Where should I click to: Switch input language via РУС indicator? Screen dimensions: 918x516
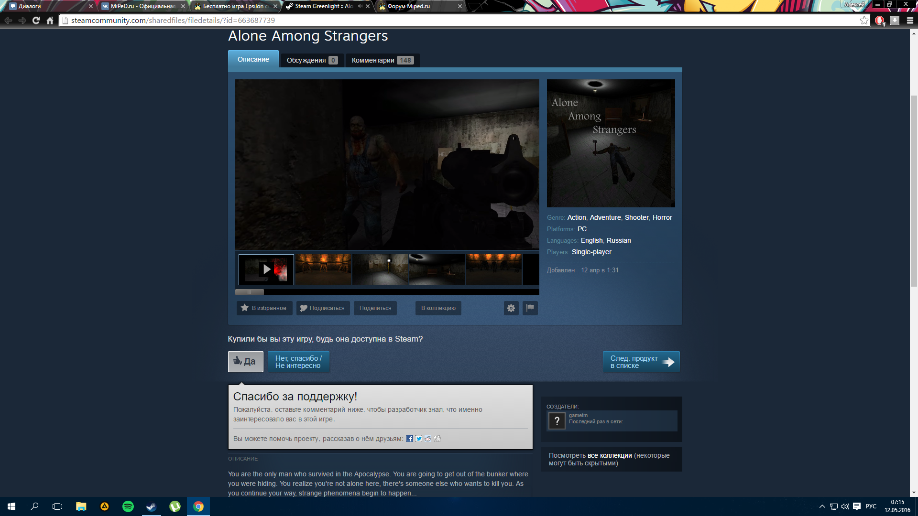(871, 506)
